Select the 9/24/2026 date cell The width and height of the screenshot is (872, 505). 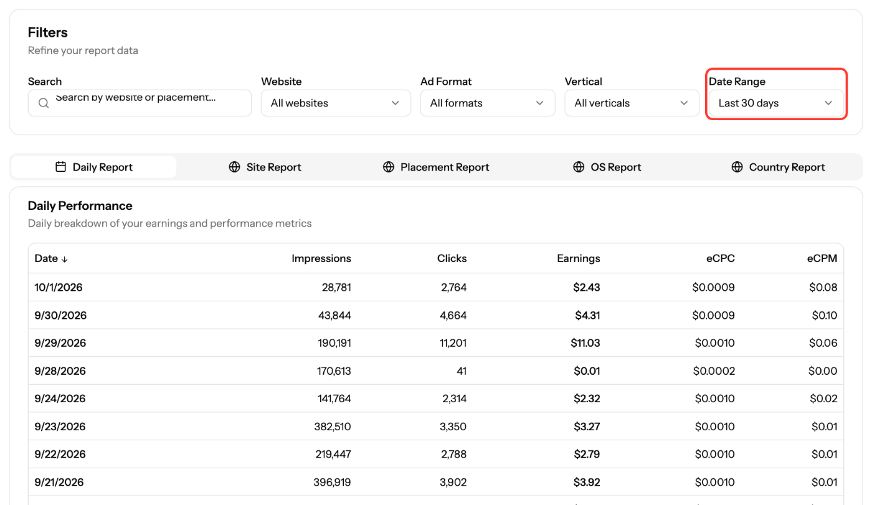[x=60, y=399]
